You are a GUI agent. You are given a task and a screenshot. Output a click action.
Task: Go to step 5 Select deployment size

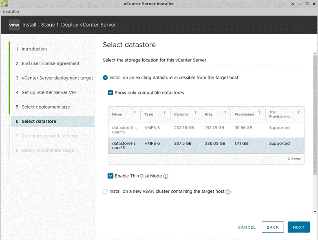point(46,107)
